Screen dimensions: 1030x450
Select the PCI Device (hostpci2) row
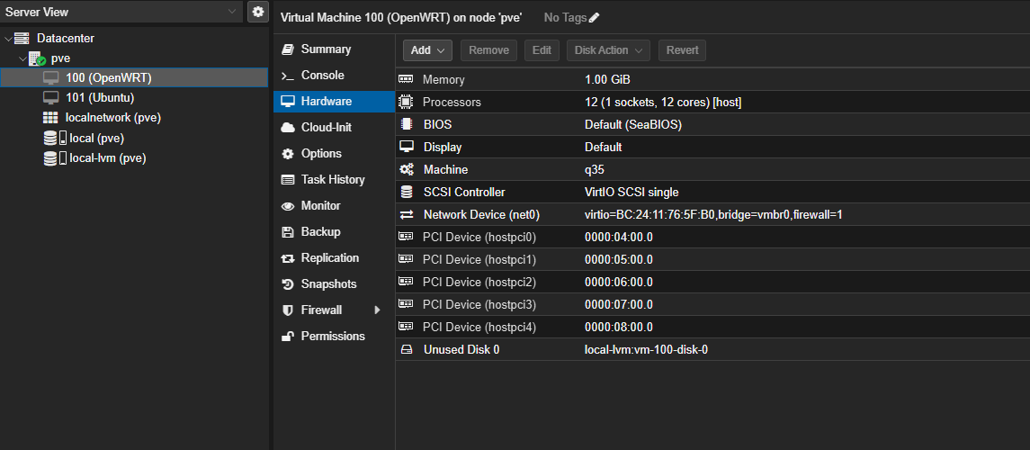click(x=711, y=282)
